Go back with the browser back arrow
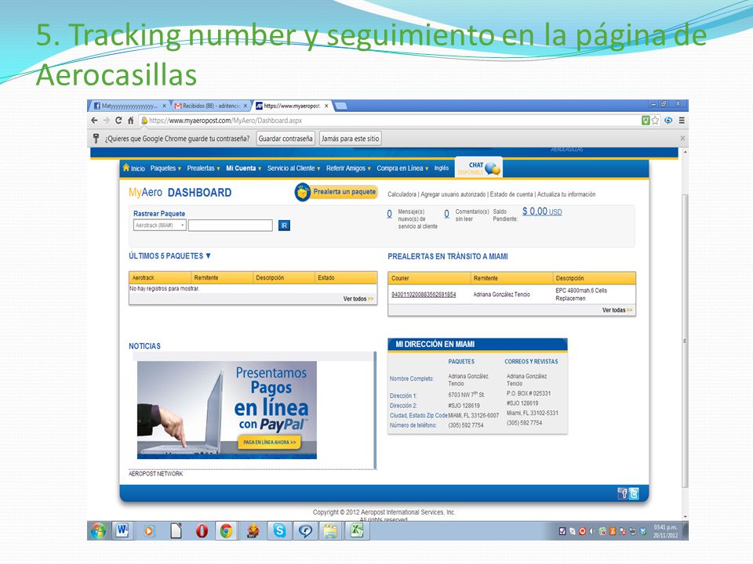Screen dimensions: 753x564 coord(95,121)
